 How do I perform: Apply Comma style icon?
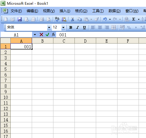[x=136, y=27]
